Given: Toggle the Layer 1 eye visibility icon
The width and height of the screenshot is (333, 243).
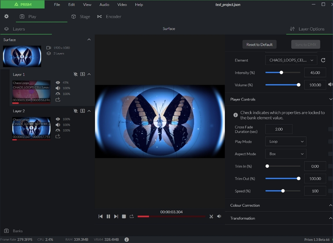Looking at the screenshot, I should point(58,82).
